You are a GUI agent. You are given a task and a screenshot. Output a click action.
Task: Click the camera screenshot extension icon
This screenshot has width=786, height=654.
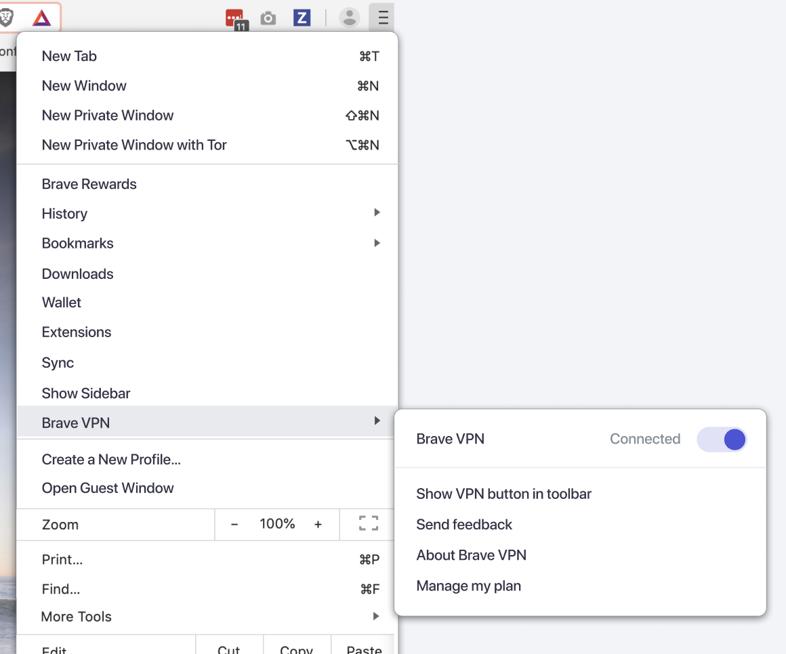click(x=268, y=18)
